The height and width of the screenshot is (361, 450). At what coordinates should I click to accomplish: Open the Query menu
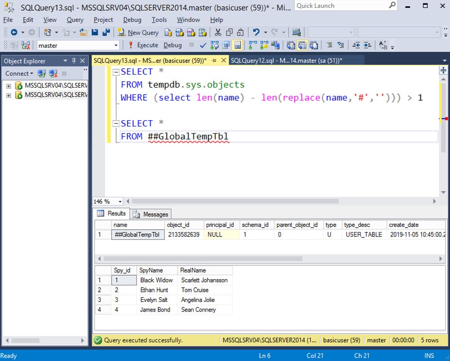[x=75, y=20]
